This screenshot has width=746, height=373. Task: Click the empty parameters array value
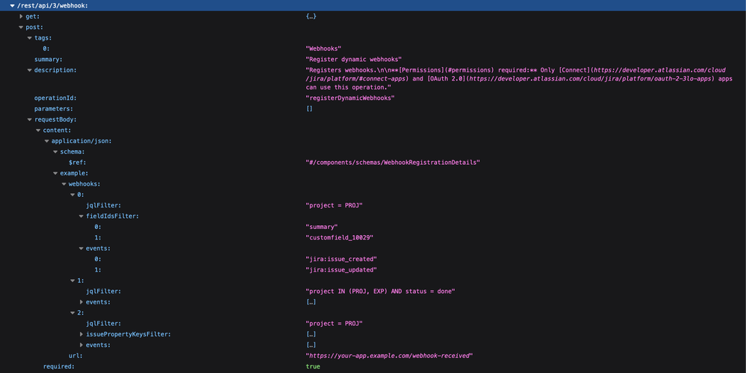[x=309, y=109]
